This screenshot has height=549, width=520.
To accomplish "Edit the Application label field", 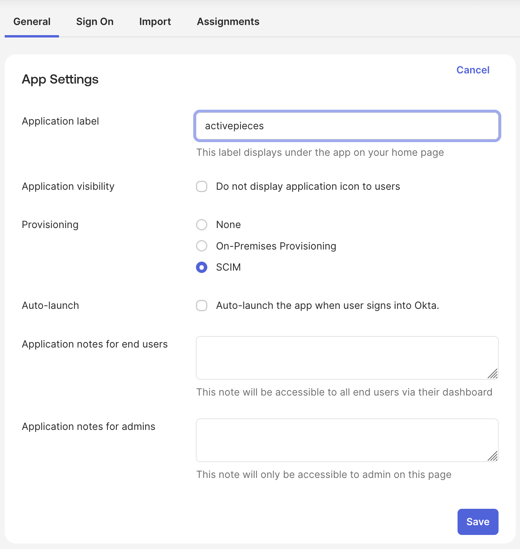I will click(347, 126).
